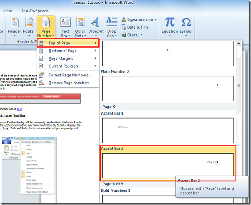This screenshot has width=251, height=205.
Task: Click the 'Page X of Y' category header
Action: 138,184
